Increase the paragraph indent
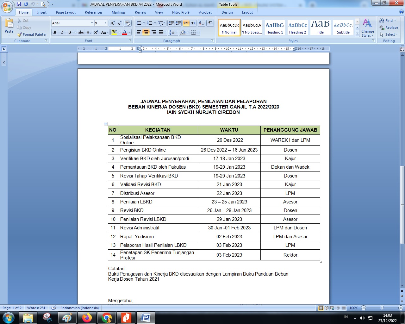 178,23
